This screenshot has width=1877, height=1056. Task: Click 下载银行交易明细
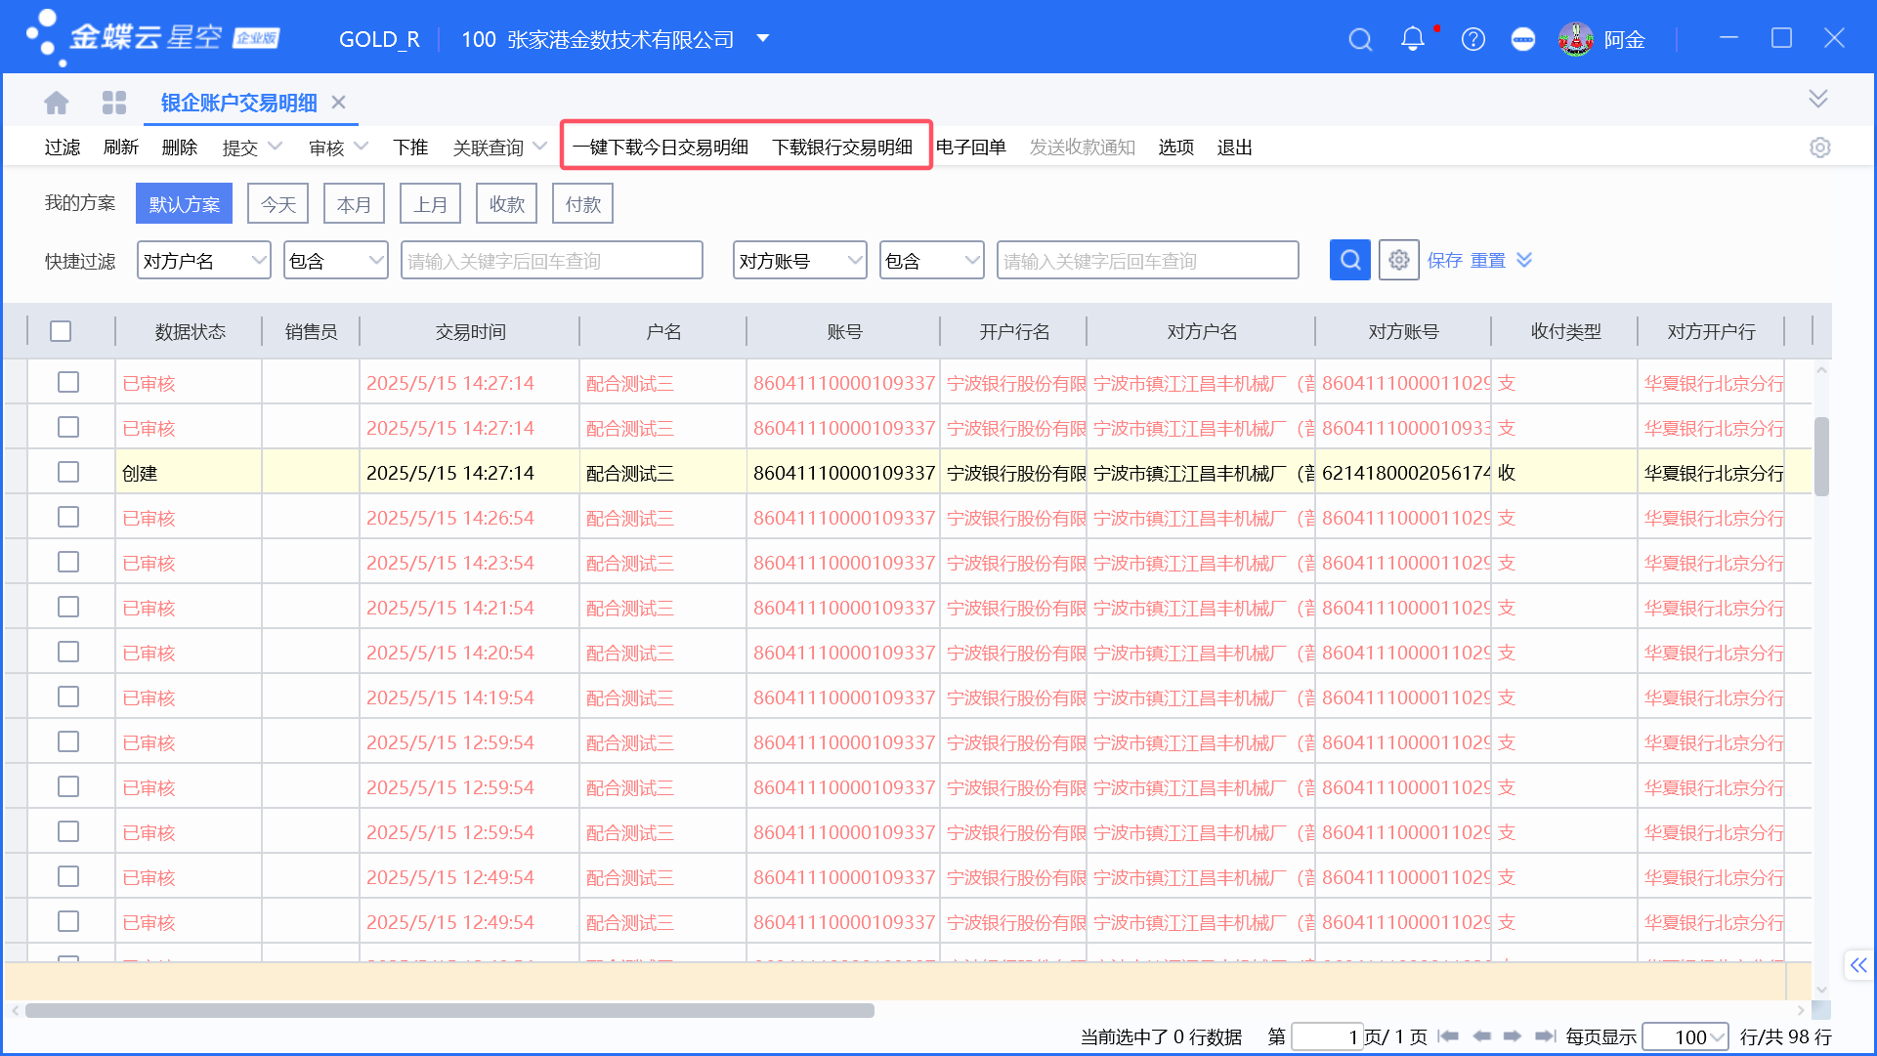(842, 148)
